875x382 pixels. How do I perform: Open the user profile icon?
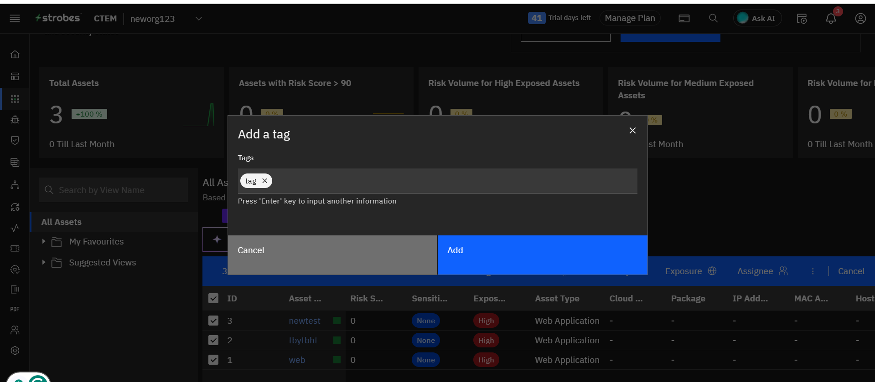pyautogui.click(x=860, y=19)
